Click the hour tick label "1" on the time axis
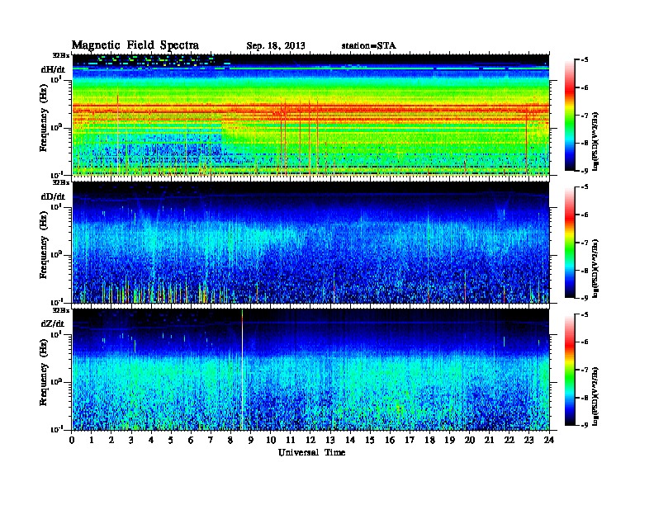 [92, 440]
